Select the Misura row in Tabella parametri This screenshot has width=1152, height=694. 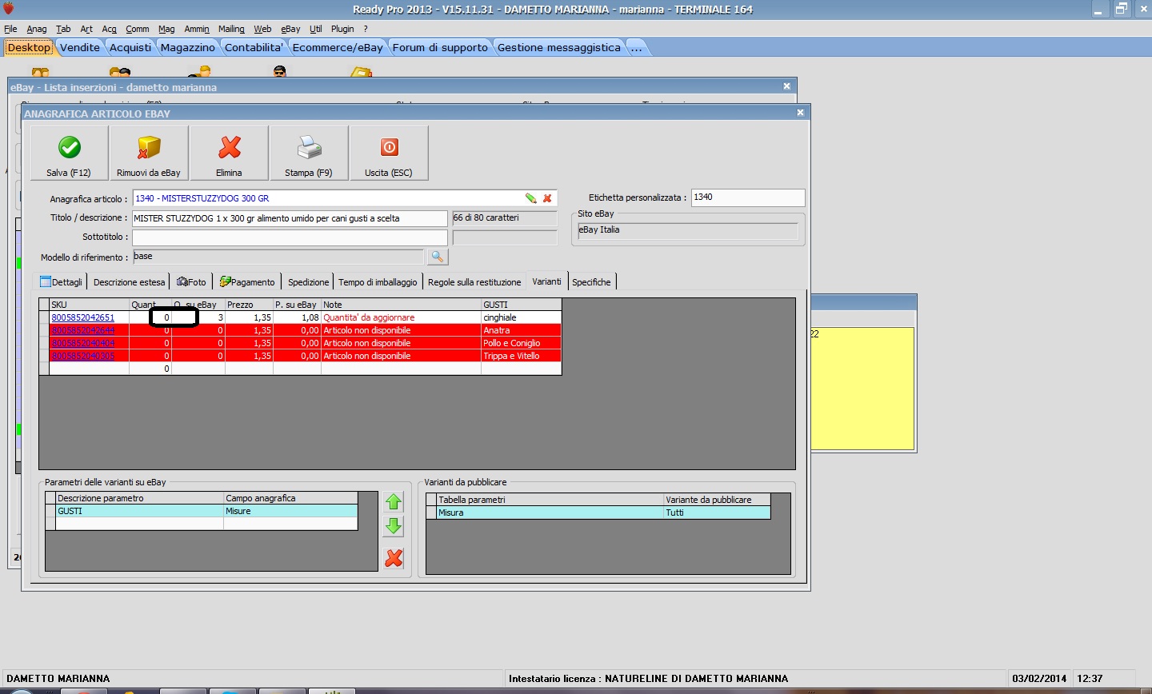point(550,513)
